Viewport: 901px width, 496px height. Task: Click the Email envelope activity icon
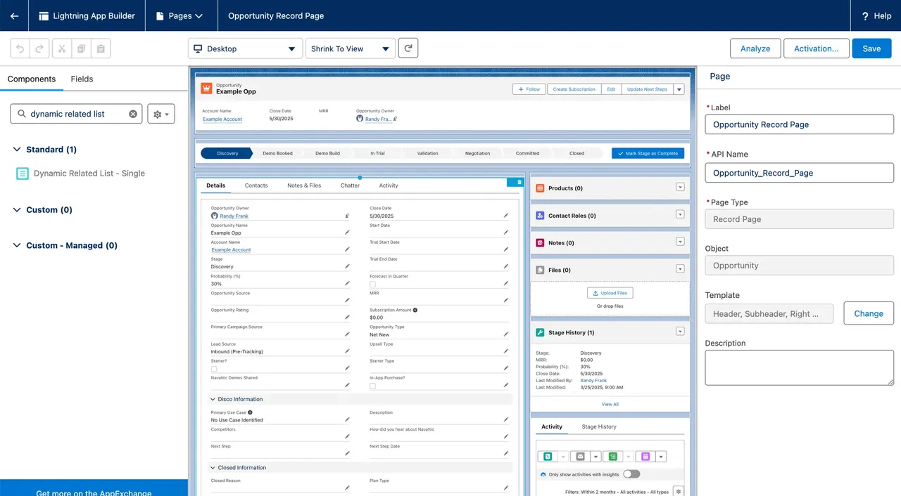[x=580, y=457]
